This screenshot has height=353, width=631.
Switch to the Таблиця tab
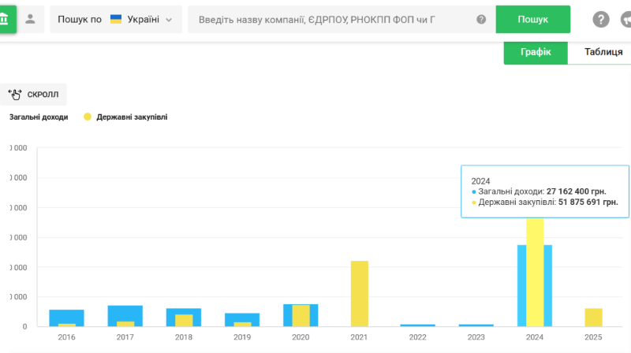603,52
